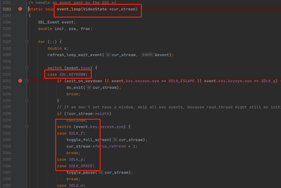This screenshot has width=281, height=188.
Task: Click the 'is:' hint in toggle_full_screen call
Action: pyautogui.click(x=115, y=140)
